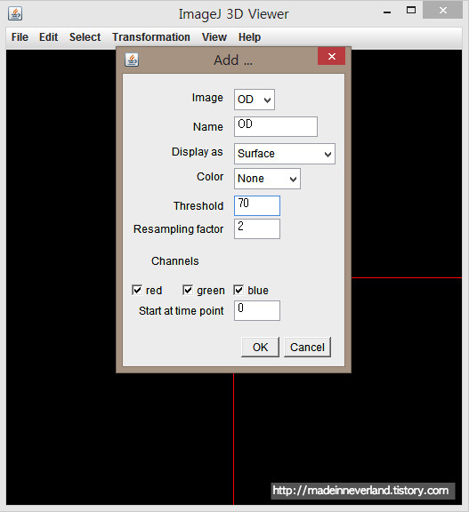
Task: Open the Edit menu
Action: click(48, 37)
